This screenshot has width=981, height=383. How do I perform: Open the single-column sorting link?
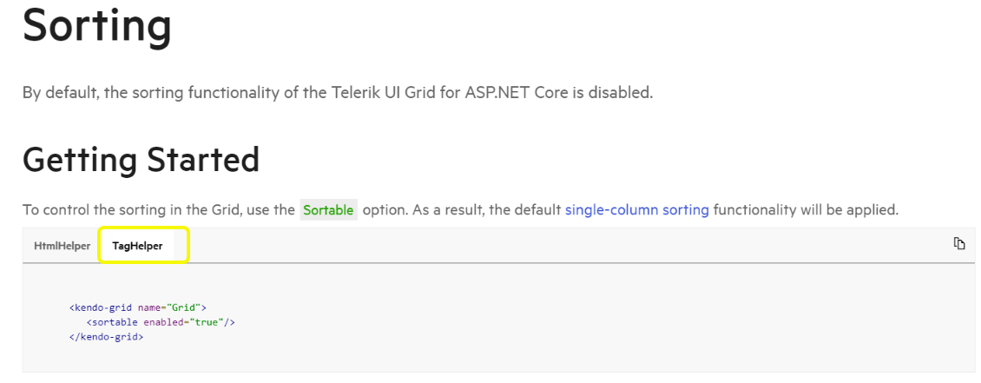click(x=636, y=209)
